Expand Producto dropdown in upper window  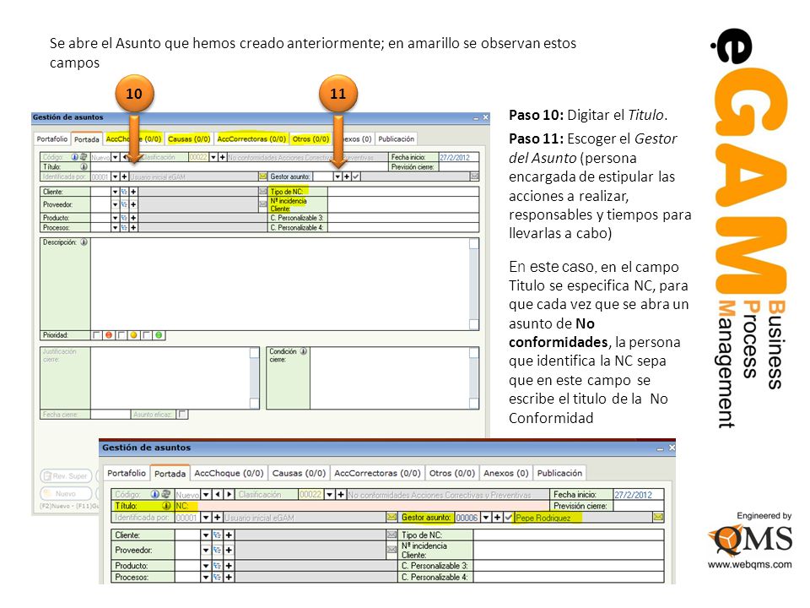click(x=116, y=218)
